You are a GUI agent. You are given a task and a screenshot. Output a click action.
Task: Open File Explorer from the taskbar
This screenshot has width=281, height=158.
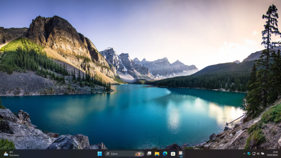[157, 153]
